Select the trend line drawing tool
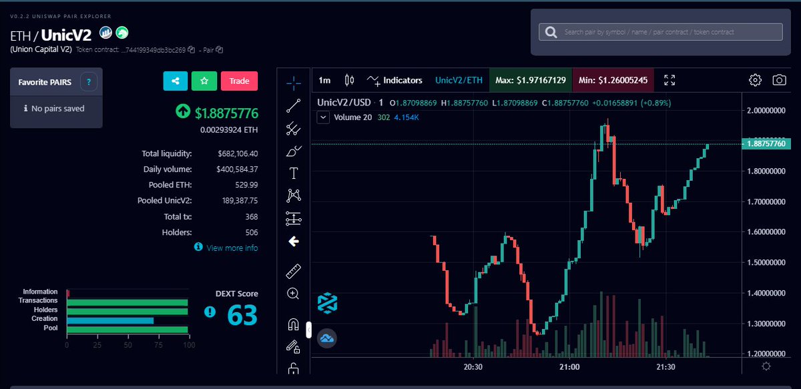801x389 pixels. point(293,105)
